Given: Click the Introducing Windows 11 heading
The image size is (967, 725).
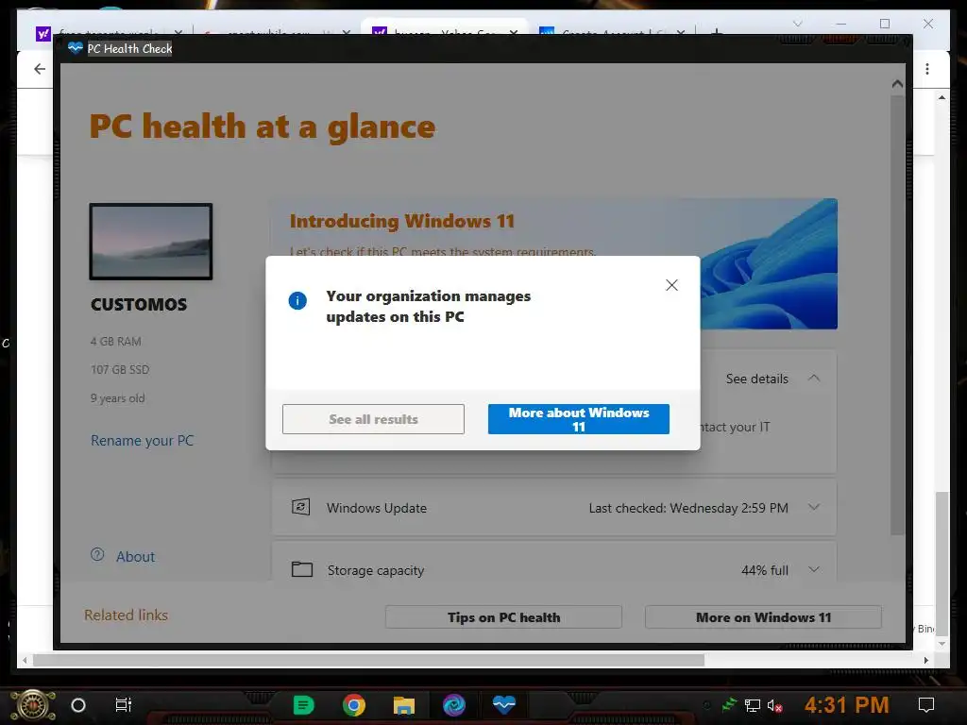Looking at the screenshot, I should [x=402, y=221].
